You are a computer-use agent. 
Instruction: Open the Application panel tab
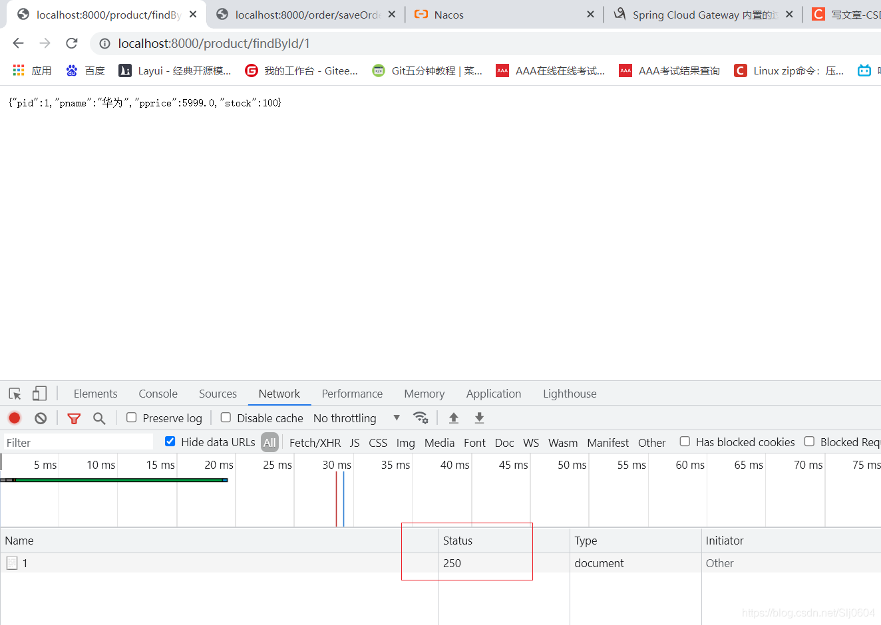pyautogui.click(x=493, y=394)
